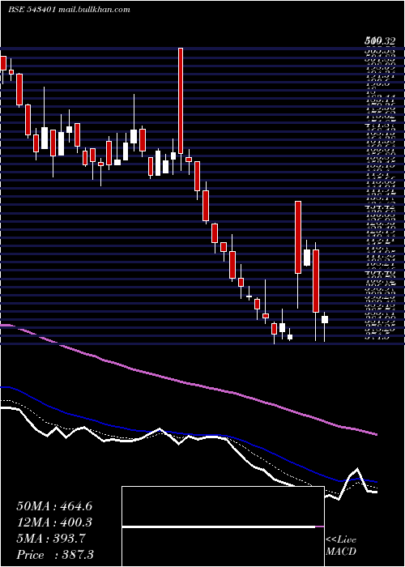Viewport: 405px width, 567px height.
Task: Click the MACD indicator box
Action: point(223,526)
